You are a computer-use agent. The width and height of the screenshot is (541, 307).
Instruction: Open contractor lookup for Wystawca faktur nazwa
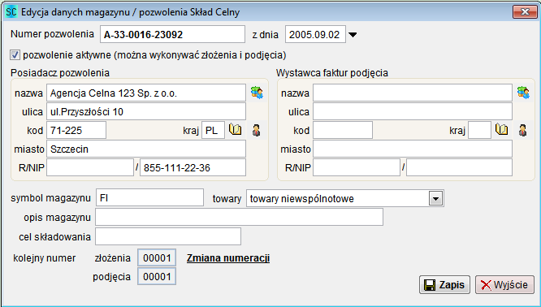pos(523,93)
